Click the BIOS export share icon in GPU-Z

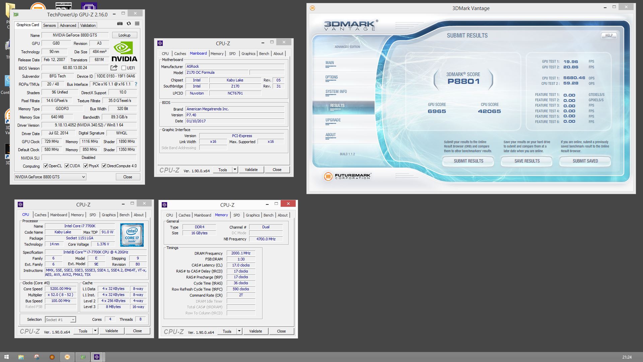point(114,68)
